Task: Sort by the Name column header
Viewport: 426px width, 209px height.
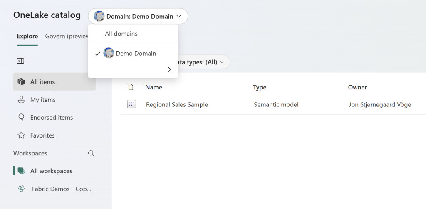Action: (154, 87)
